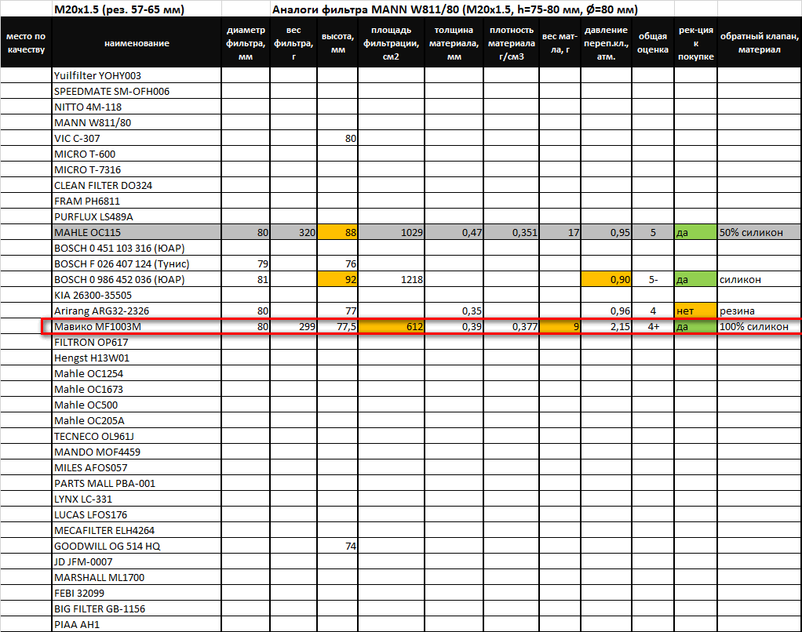Click the "BOSCH 0 986 452 036 (ЮАР)" cell
802x632 pixels.
coord(137,279)
